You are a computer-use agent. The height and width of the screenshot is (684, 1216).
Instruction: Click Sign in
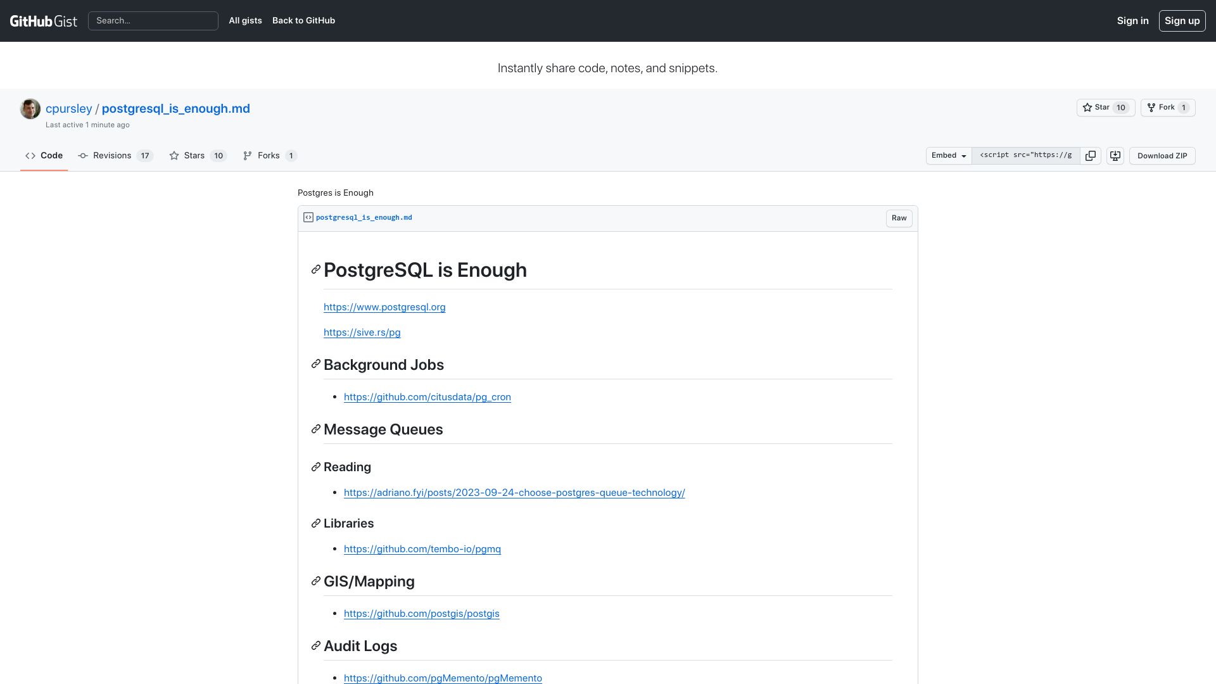coord(1132,21)
